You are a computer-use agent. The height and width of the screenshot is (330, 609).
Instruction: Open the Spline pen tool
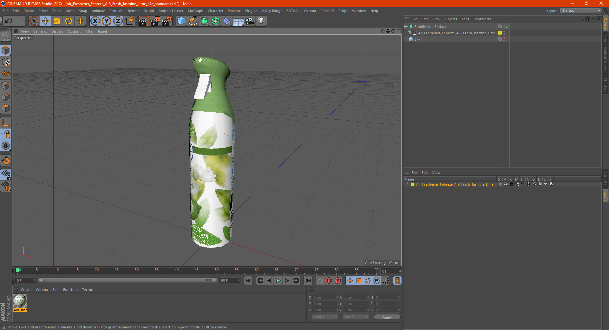coord(193,21)
